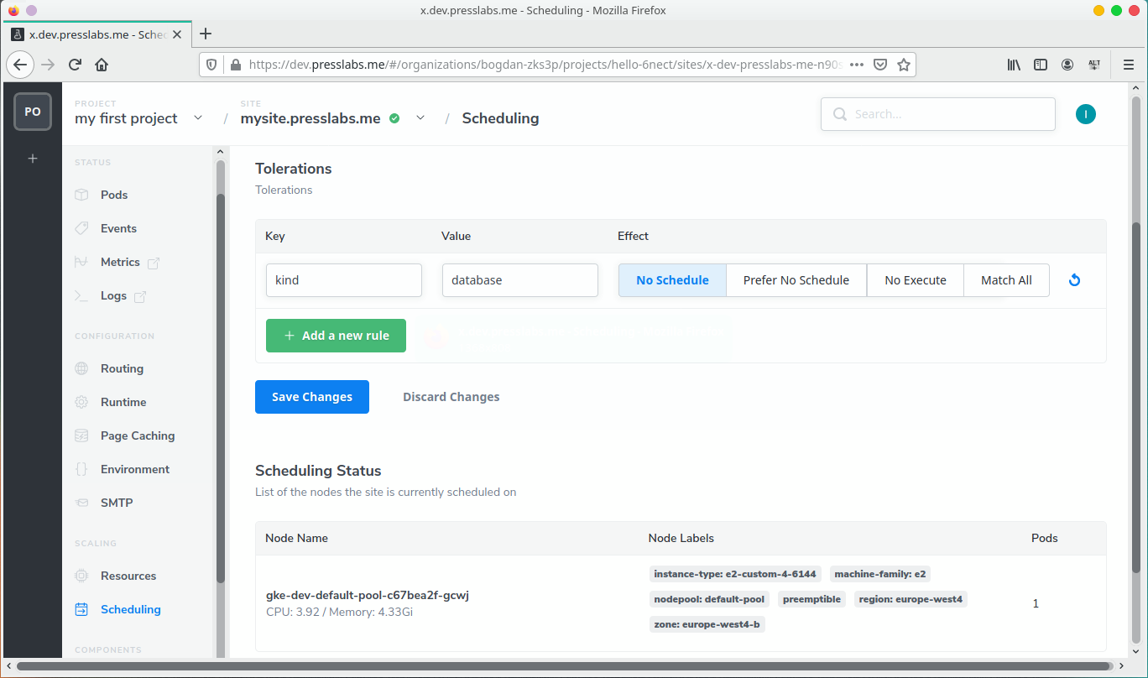Select Scheduling in the sidebar
This screenshot has width=1148, height=678.
tap(131, 609)
